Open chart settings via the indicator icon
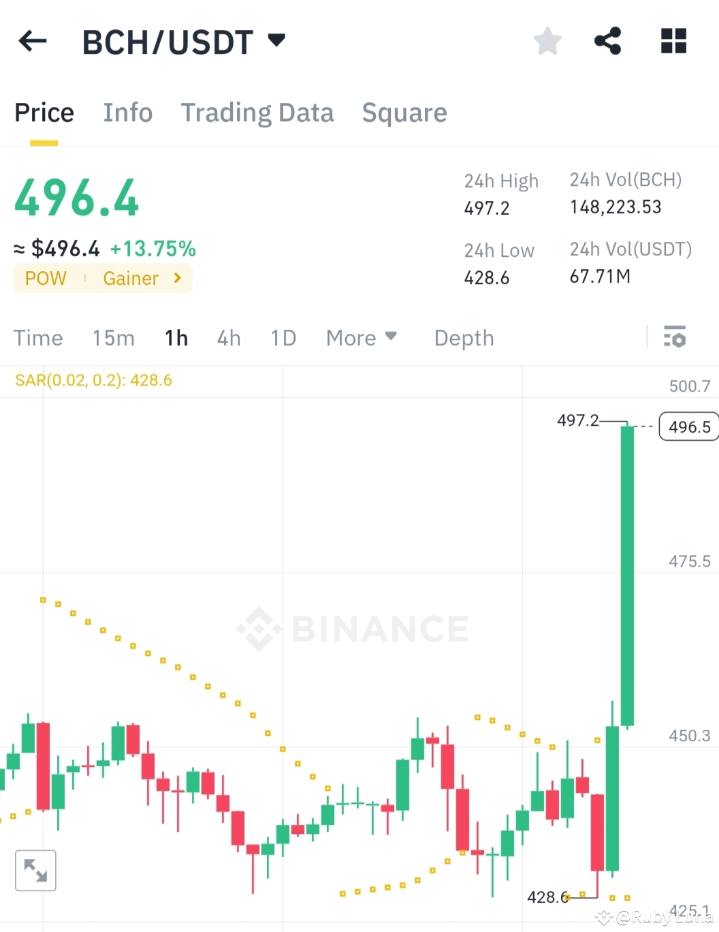Screen dimensions: 719x932 coord(673,337)
